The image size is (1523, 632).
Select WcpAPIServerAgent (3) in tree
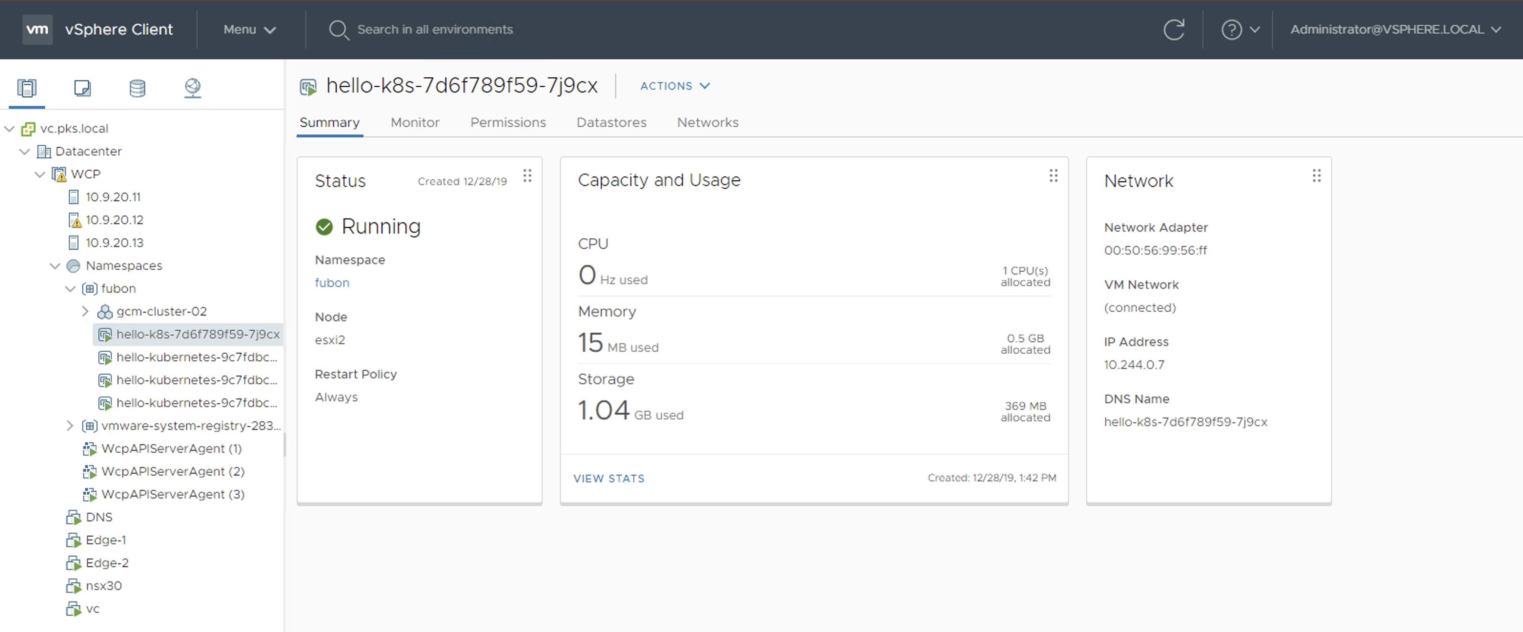pos(173,494)
